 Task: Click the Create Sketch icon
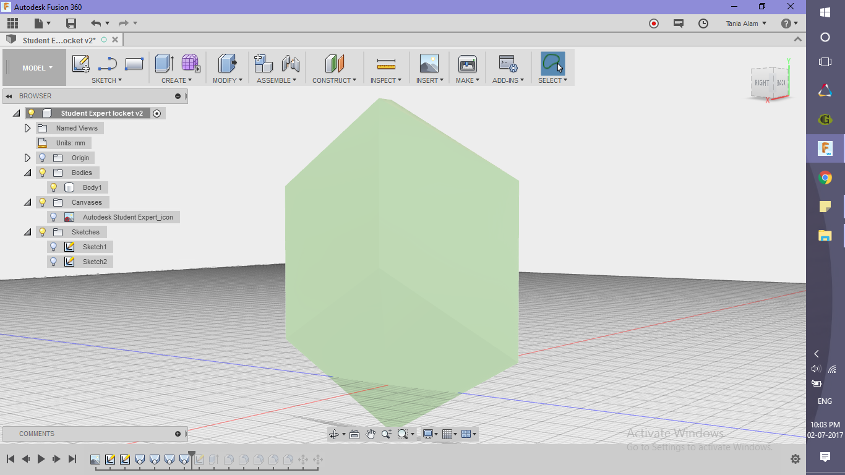coord(81,64)
